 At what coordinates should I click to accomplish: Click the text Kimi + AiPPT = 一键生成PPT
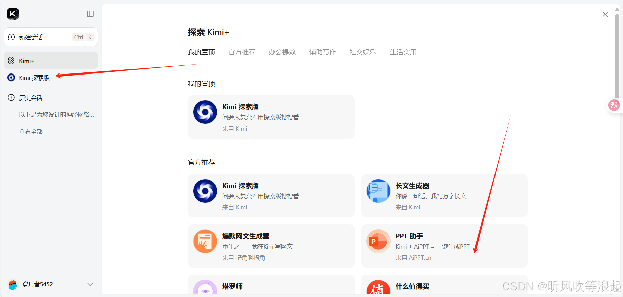pyautogui.click(x=433, y=246)
